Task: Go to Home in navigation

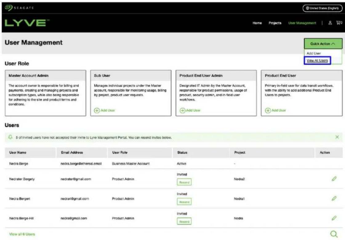Action: pos(257,23)
